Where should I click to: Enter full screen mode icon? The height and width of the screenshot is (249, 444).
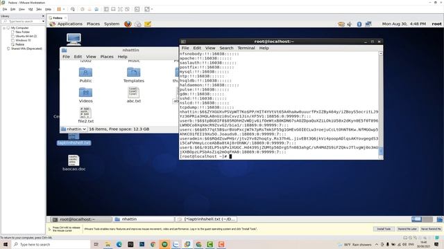point(120,9)
